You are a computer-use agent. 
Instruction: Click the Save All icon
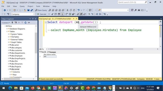pos(32,10)
